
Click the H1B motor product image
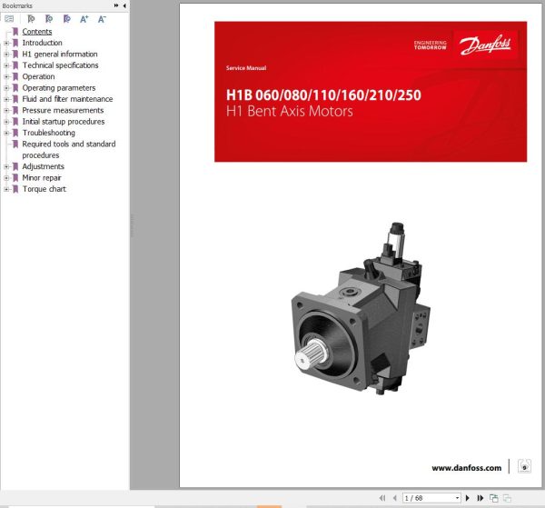click(x=361, y=309)
